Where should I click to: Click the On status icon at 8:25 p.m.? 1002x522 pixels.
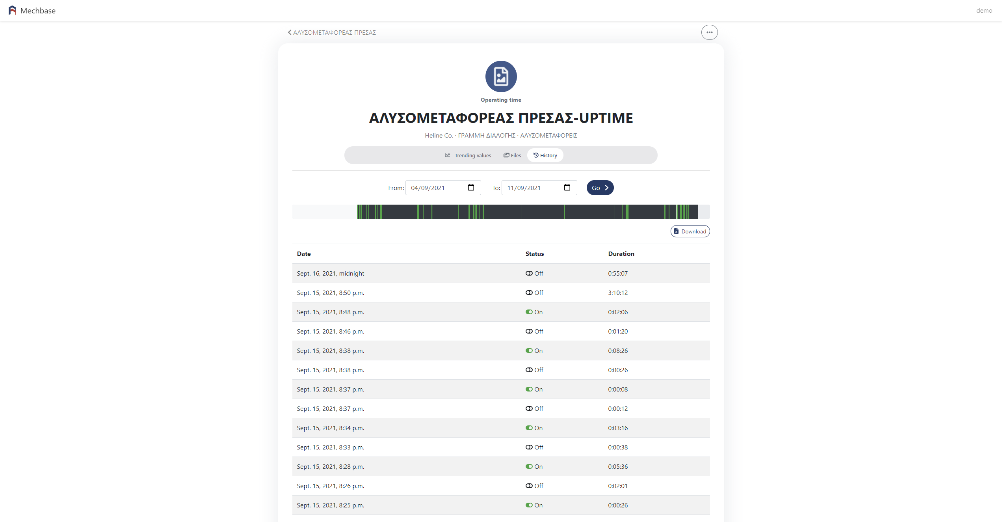pos(529,505)
